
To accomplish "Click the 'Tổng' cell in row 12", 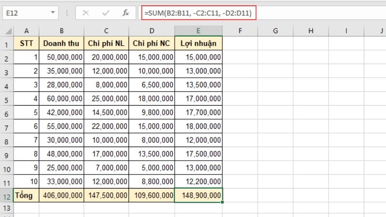I will click(27, 195).
